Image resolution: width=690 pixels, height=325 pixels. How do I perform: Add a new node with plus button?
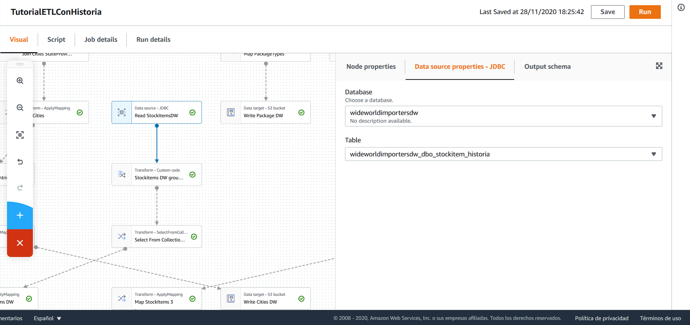coord(20,215)
